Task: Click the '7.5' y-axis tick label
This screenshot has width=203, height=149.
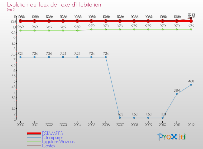Action: coord(14,54)
